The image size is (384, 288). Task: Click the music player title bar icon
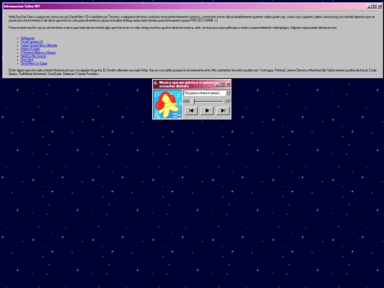pyautogui.click(x=156, y=82)
